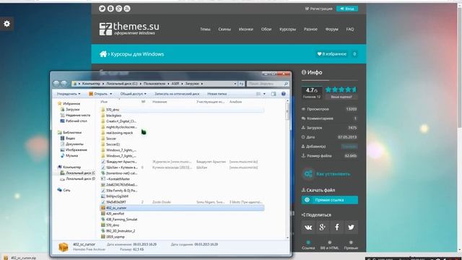Click the Курсоры для Windows breadcrumb link
Image resolution: width=462 pixels, height=260 pixels.
pos(137,54)
